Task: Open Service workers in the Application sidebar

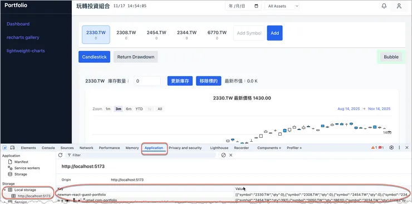Action: (24, 168)
